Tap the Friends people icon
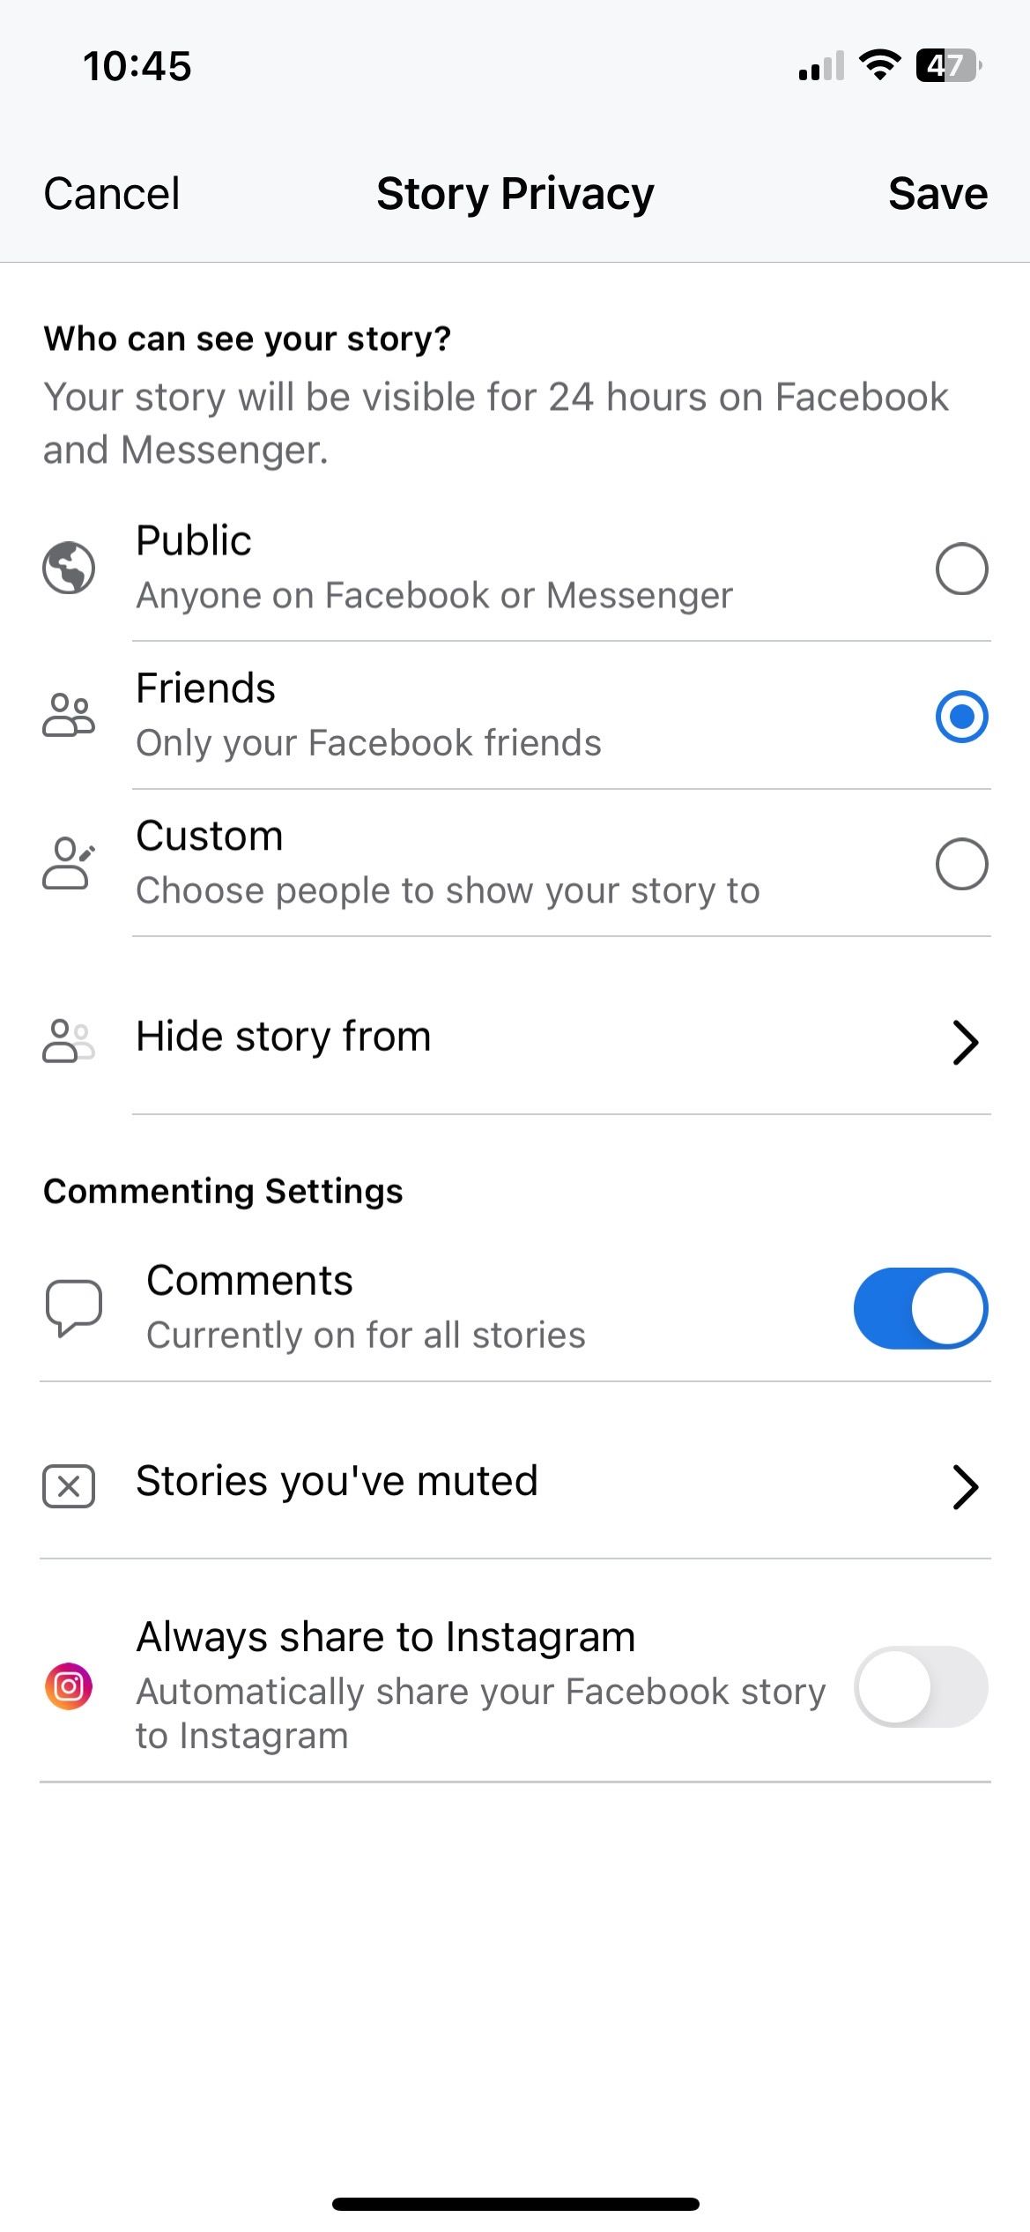The height and width of the screenshot is (2232, 1030). 69,715
